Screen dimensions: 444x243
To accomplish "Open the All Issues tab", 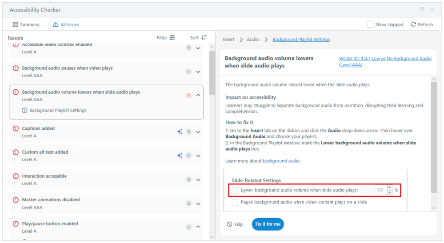I will point(66,24).
